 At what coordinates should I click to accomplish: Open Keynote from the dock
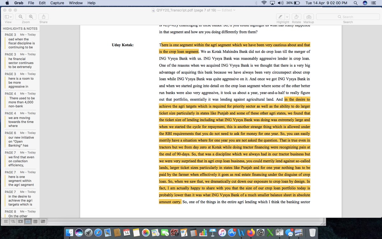point(213,233)
